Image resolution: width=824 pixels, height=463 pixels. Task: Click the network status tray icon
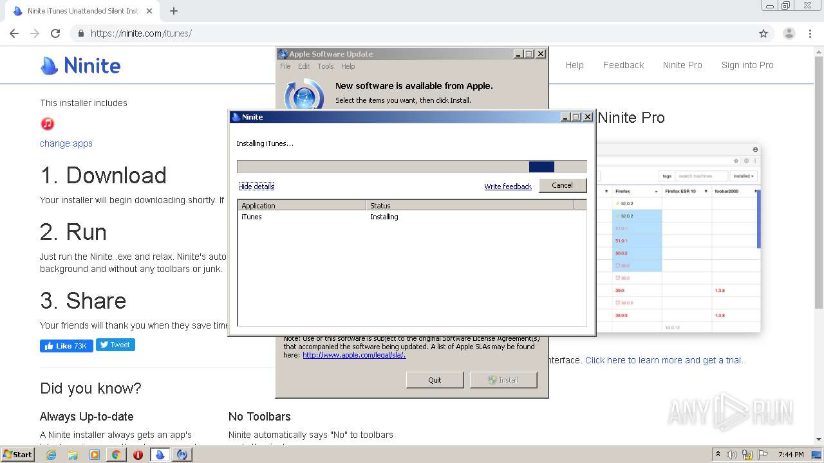point(747,455)
